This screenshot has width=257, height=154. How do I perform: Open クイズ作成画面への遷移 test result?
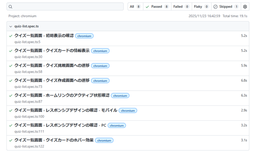pos(52,81)
